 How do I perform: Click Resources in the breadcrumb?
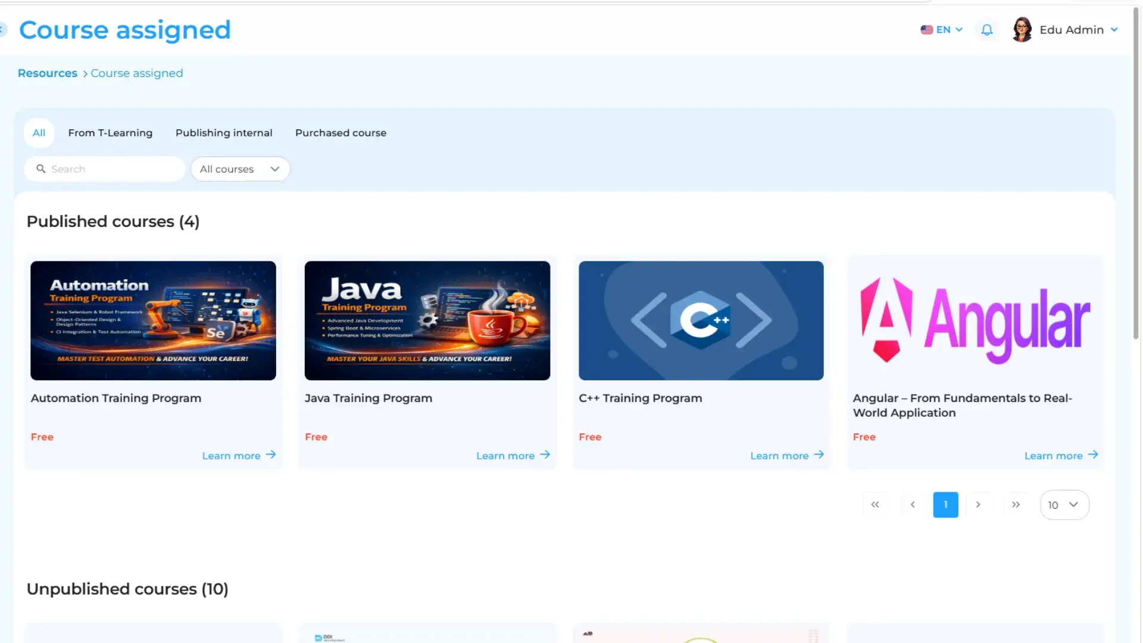point(48,73)
